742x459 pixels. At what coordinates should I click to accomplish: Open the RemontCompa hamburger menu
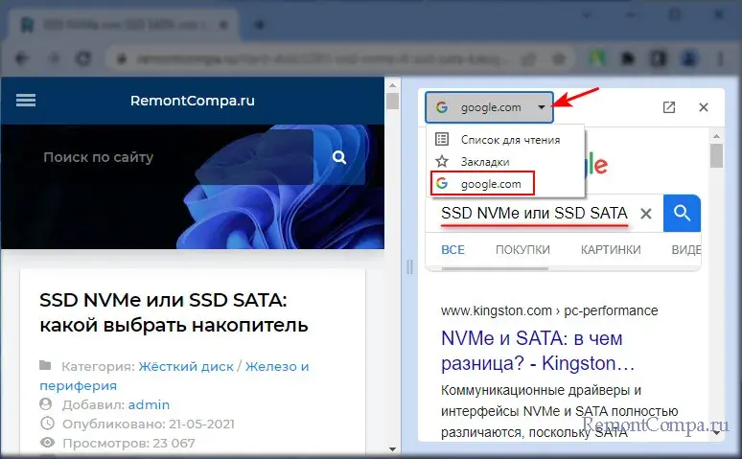point(26,101)
